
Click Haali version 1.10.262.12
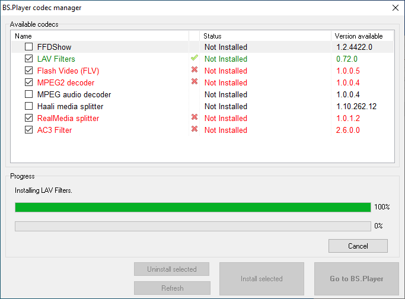click(356, 106)
